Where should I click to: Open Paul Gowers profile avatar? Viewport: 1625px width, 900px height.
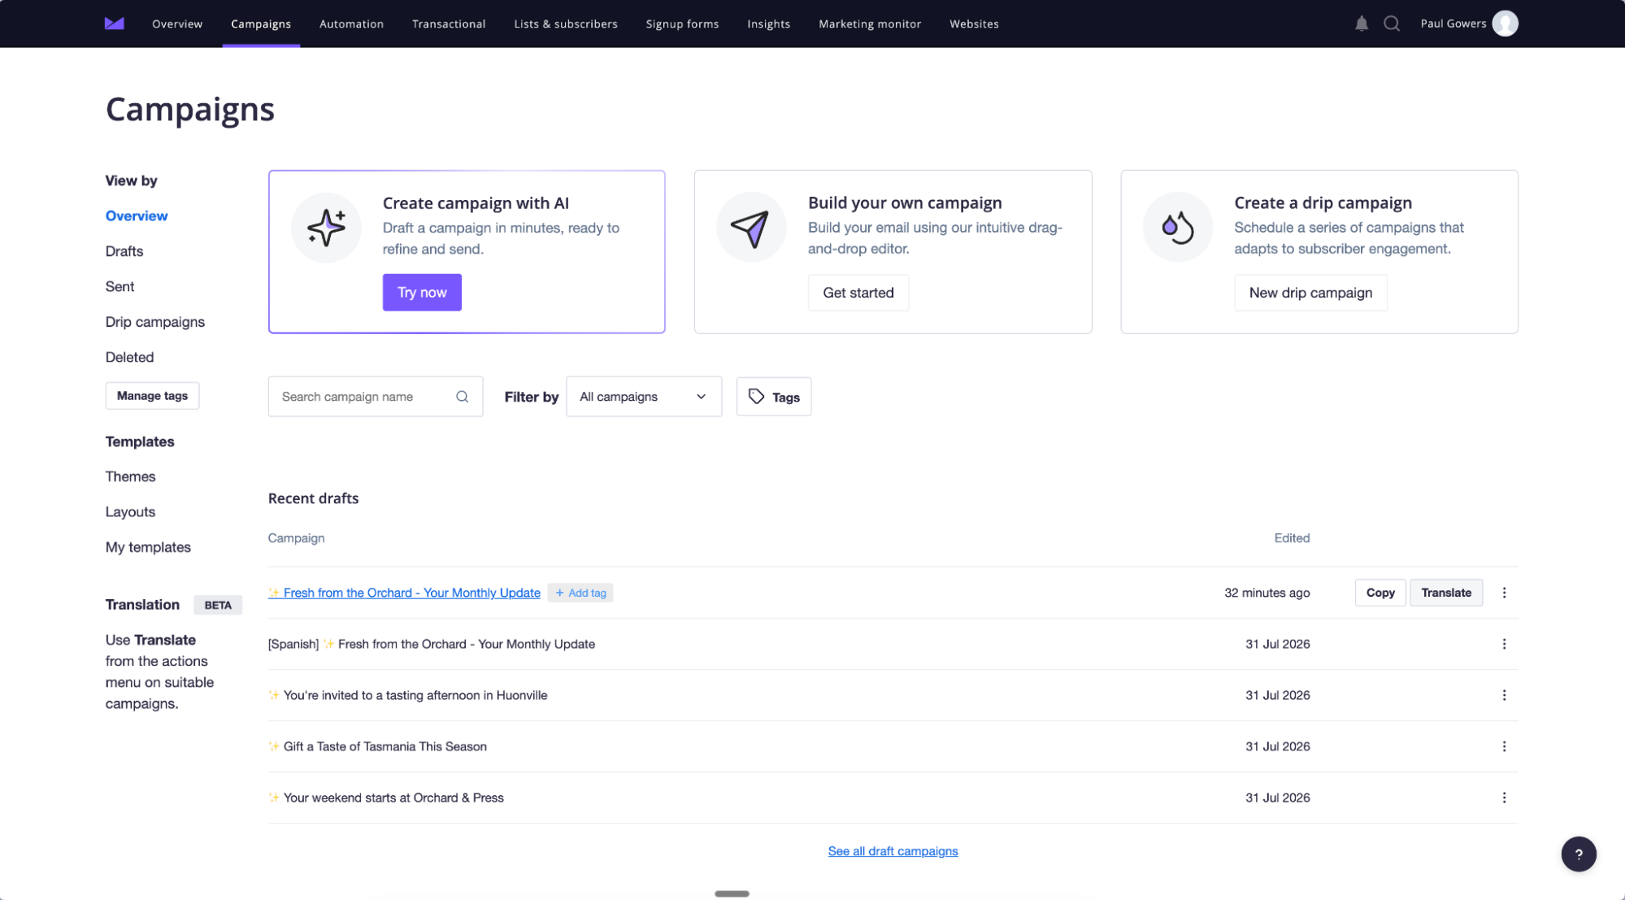(1505, 24)
